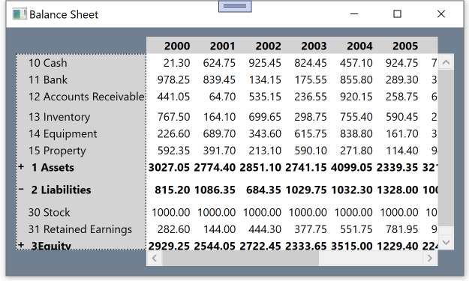Viewport: 469px width, 281px height.
Task: Click Property 2001 value 391.70
Action: coord(219,151)
